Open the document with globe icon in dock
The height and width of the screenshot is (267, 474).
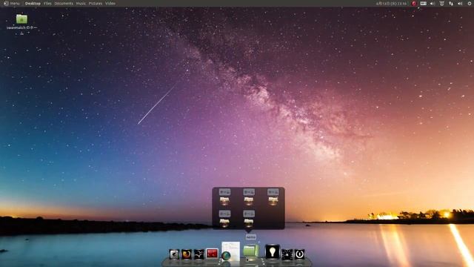230,251
